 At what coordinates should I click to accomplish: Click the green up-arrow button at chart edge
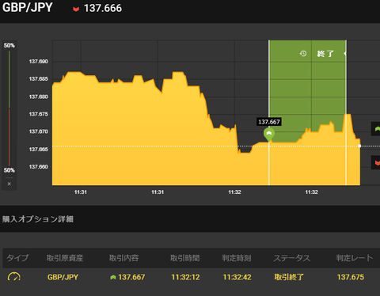[376, 129]
